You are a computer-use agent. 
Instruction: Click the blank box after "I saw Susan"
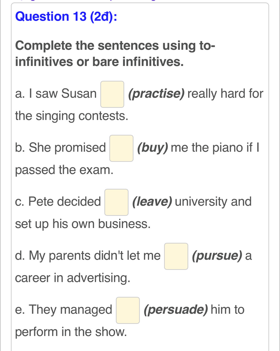pyautogui.click(x=112, y=94)
